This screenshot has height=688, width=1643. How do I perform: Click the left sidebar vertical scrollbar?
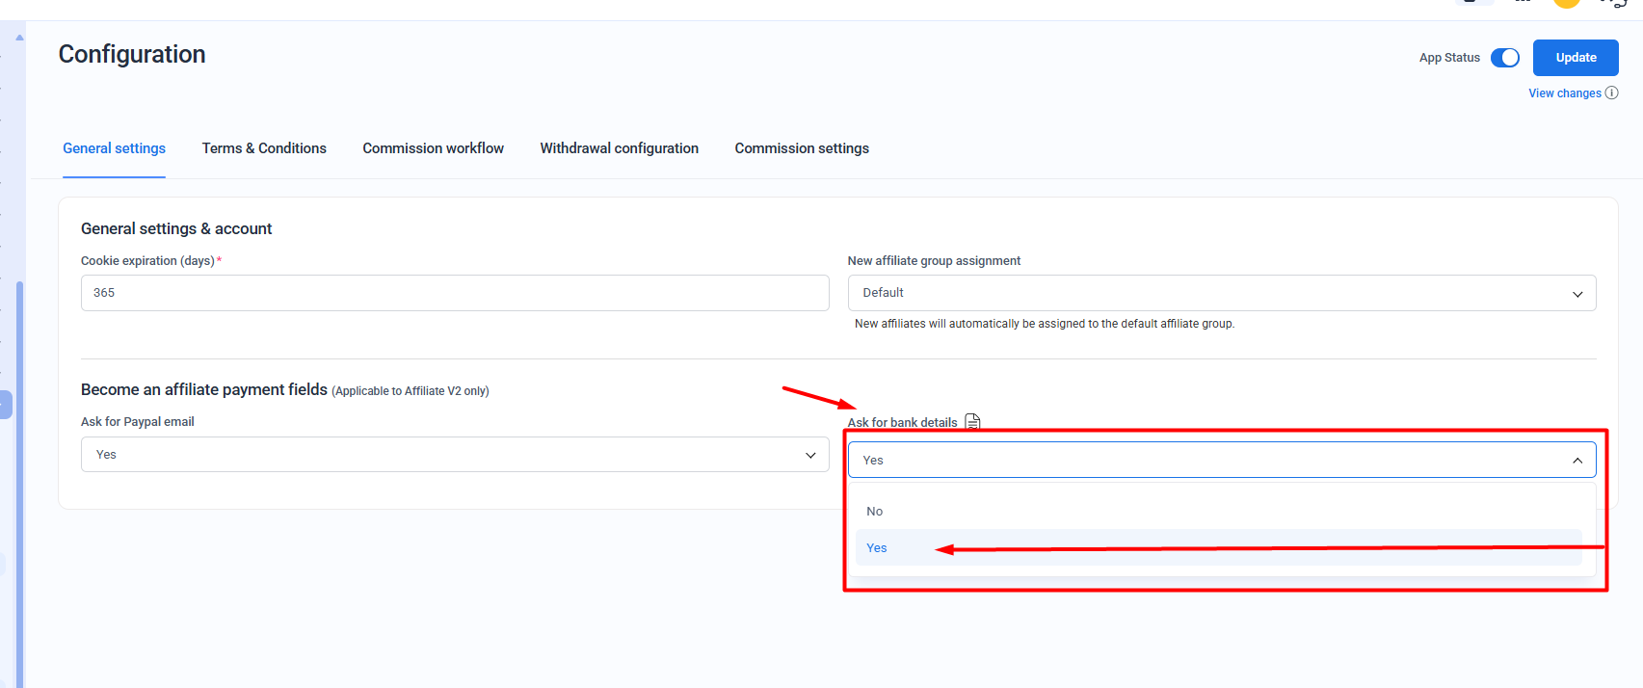coord(19,482)
